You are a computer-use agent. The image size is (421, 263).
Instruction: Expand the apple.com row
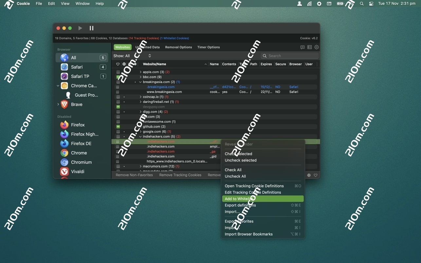pyautogui.click(x=140, y=72)
